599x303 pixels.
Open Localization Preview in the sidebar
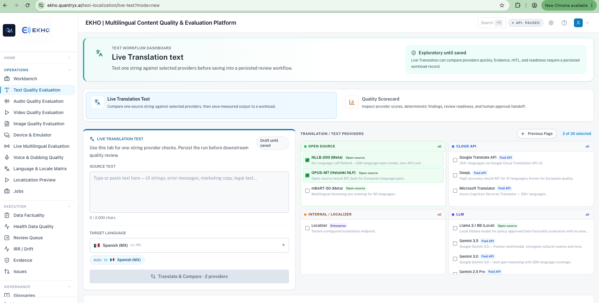point(34,180)
